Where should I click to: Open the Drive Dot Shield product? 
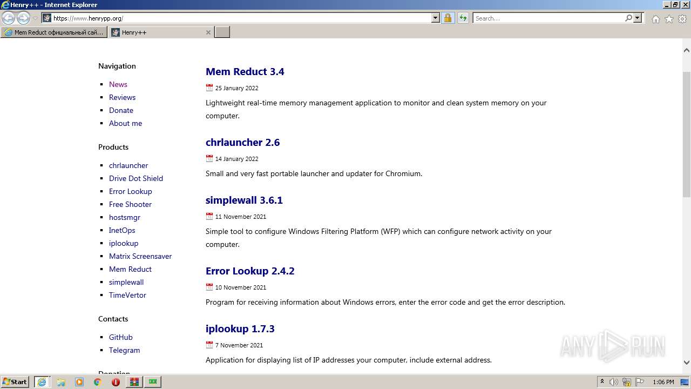tap(136, 178)
